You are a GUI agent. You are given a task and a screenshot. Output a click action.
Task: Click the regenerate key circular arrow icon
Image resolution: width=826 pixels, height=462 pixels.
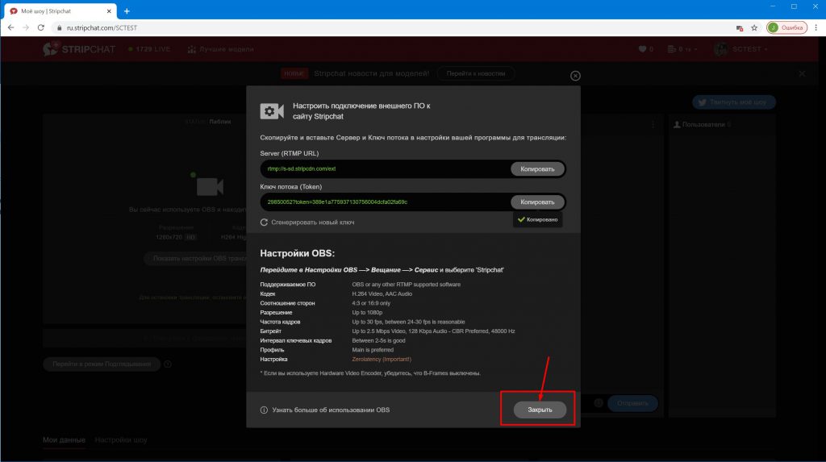point(264,223)
